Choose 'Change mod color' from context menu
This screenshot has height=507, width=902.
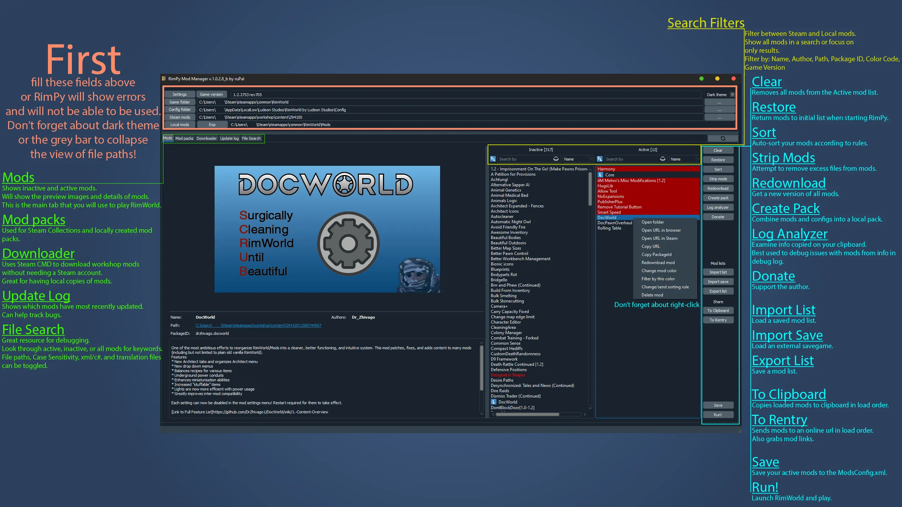tap(659, 271)
